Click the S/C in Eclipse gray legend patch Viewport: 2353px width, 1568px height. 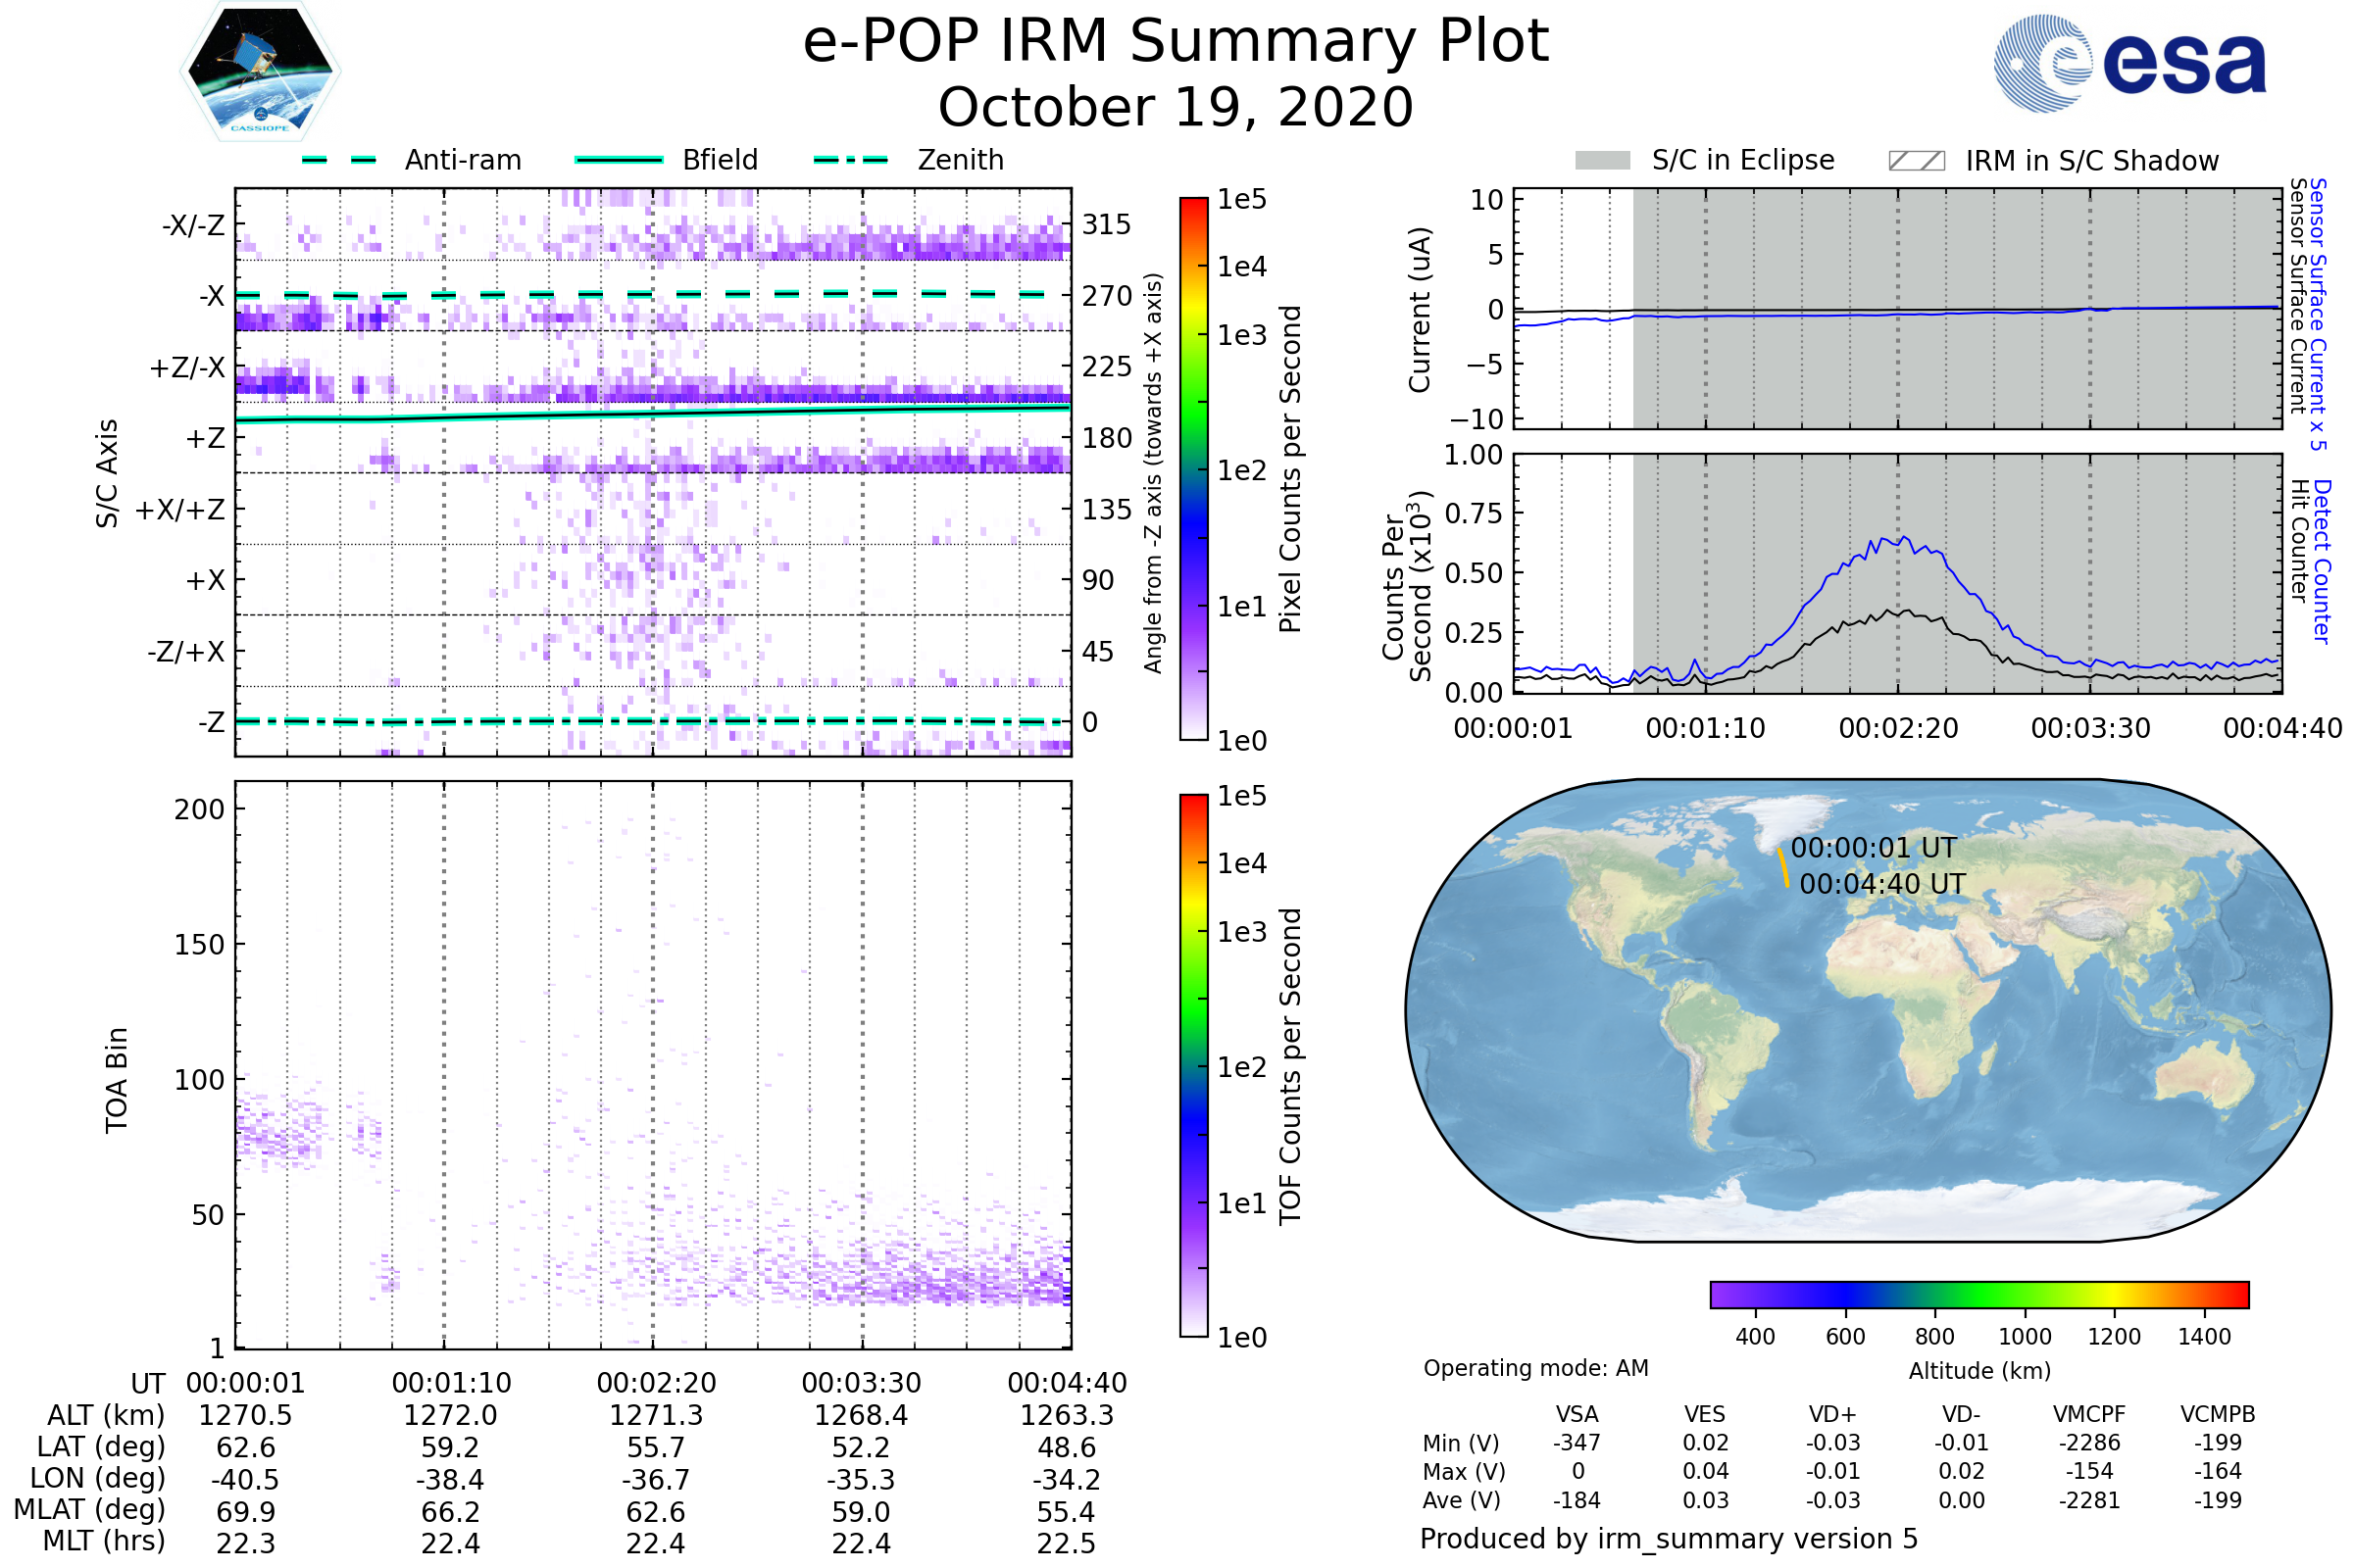click(x=1602, y=161)
